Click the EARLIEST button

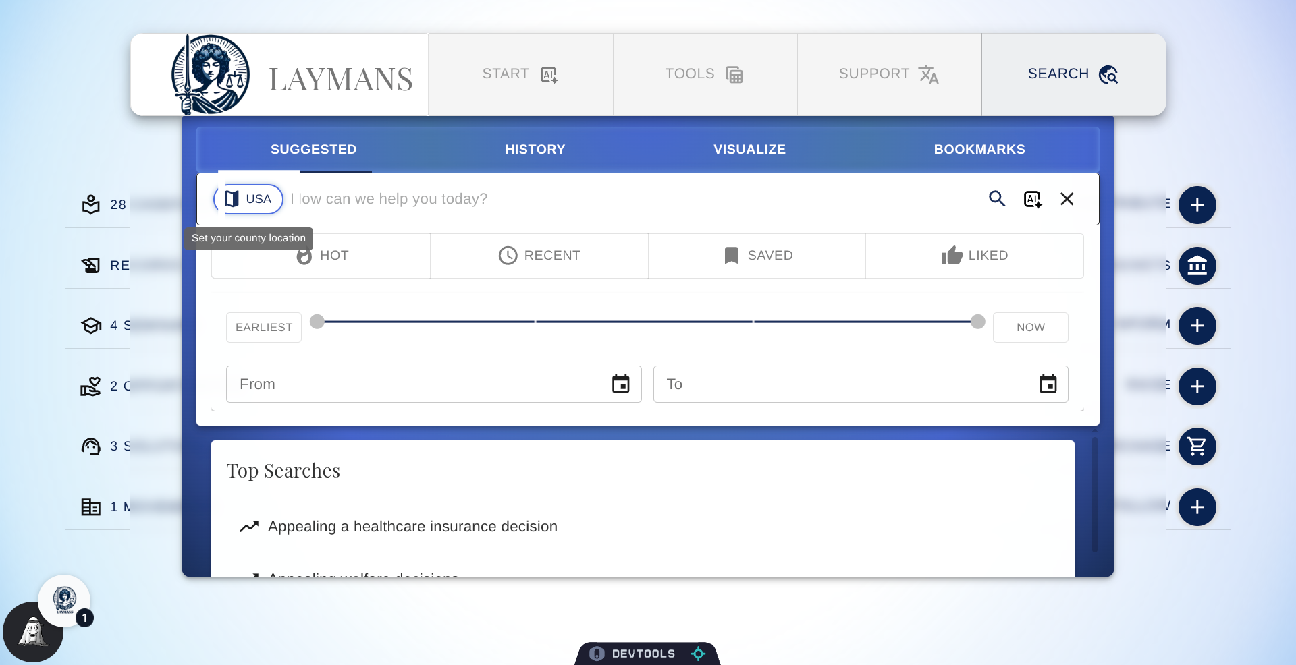tap(264, 327)
